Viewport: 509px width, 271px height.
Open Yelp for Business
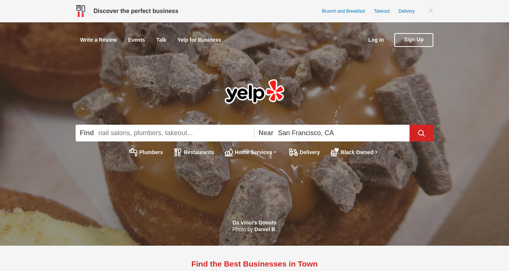tap(199, 40)
